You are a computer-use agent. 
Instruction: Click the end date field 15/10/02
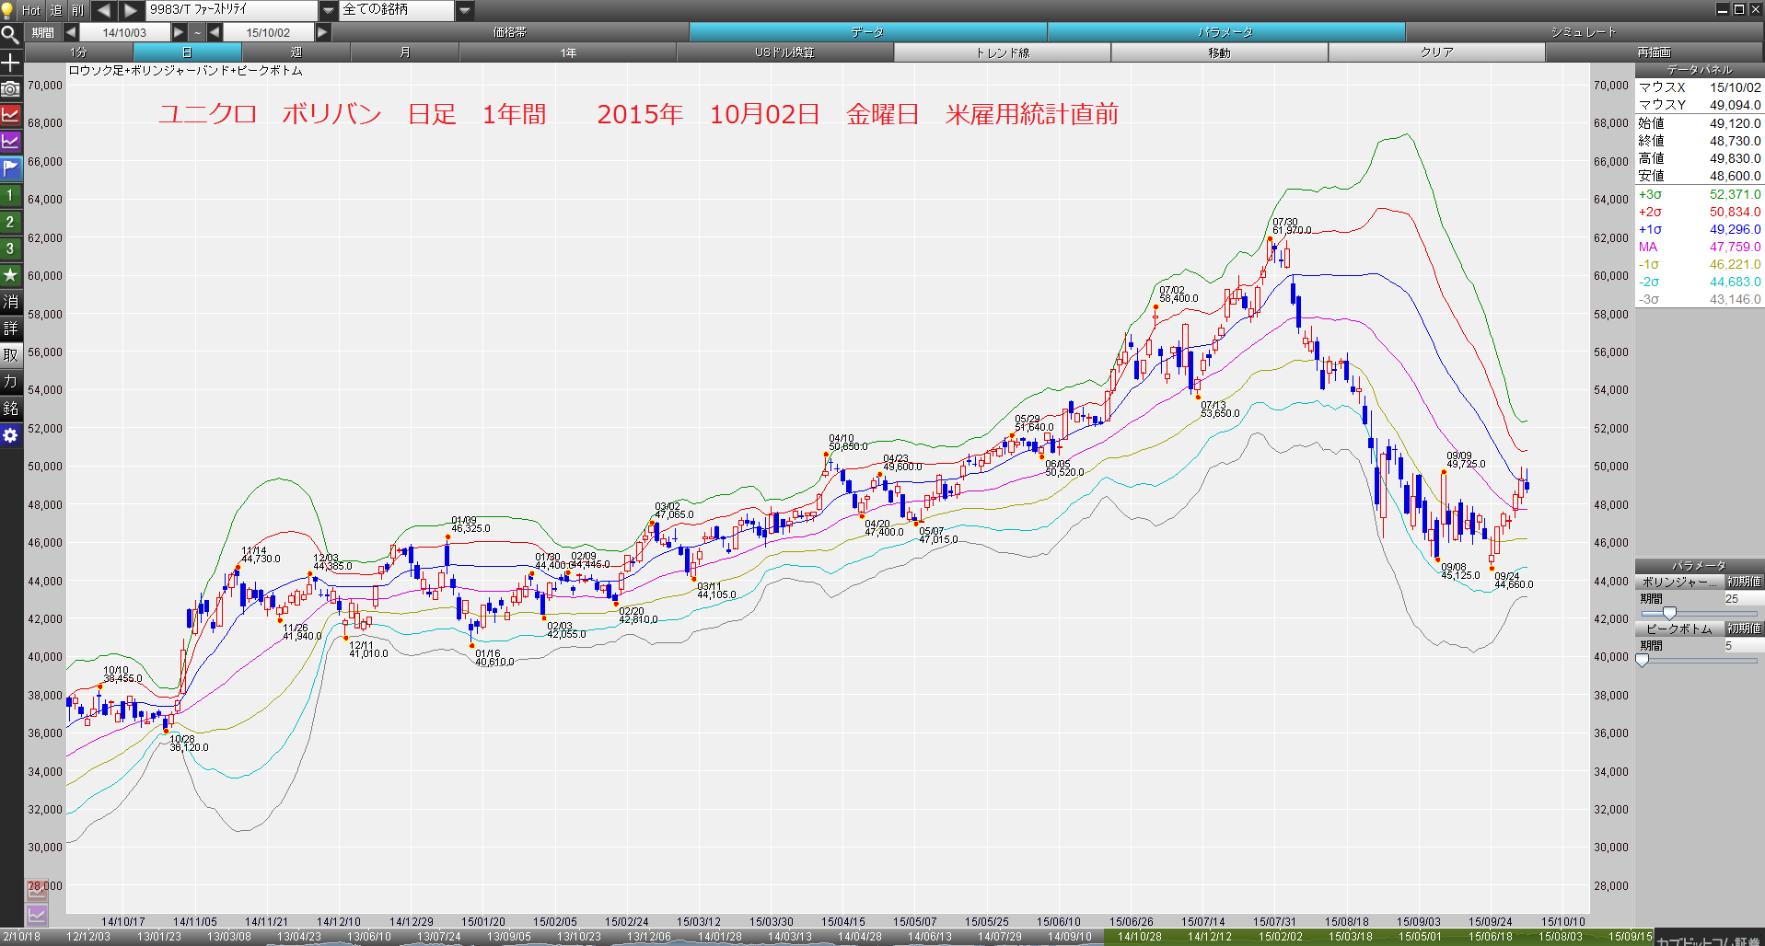pyautogui.click(x=268, y=32)
